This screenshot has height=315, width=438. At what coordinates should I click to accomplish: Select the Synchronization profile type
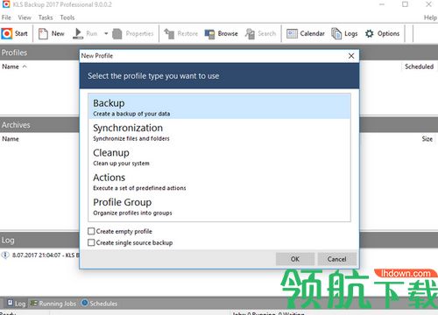219,131
